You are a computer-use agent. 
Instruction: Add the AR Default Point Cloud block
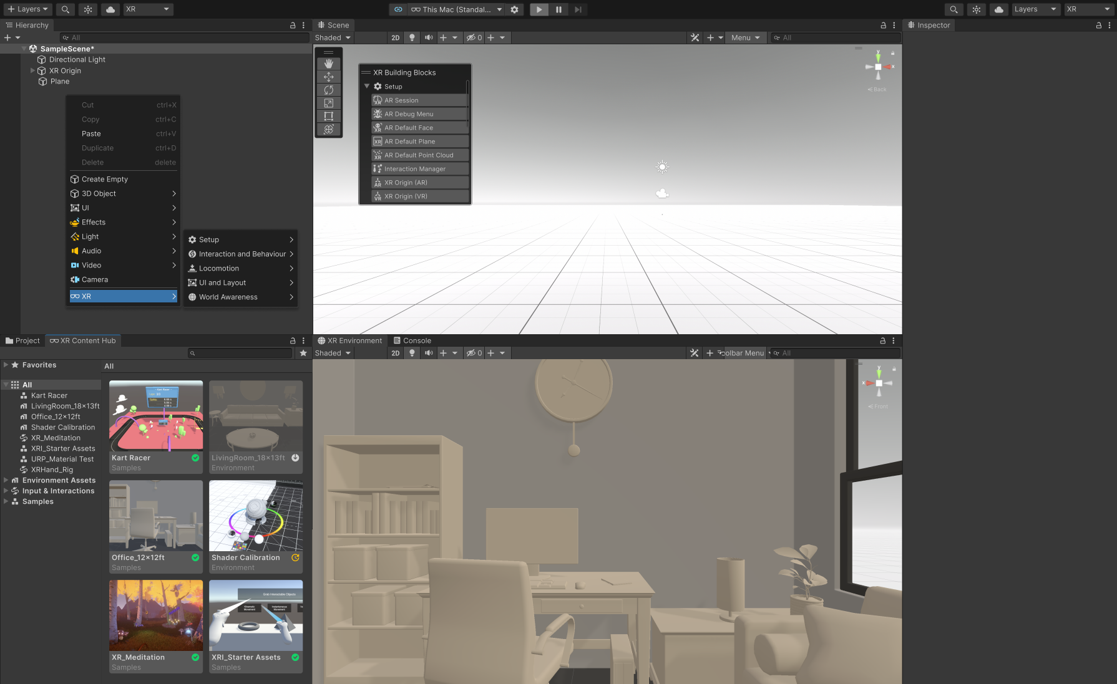[x=419, y=155]
